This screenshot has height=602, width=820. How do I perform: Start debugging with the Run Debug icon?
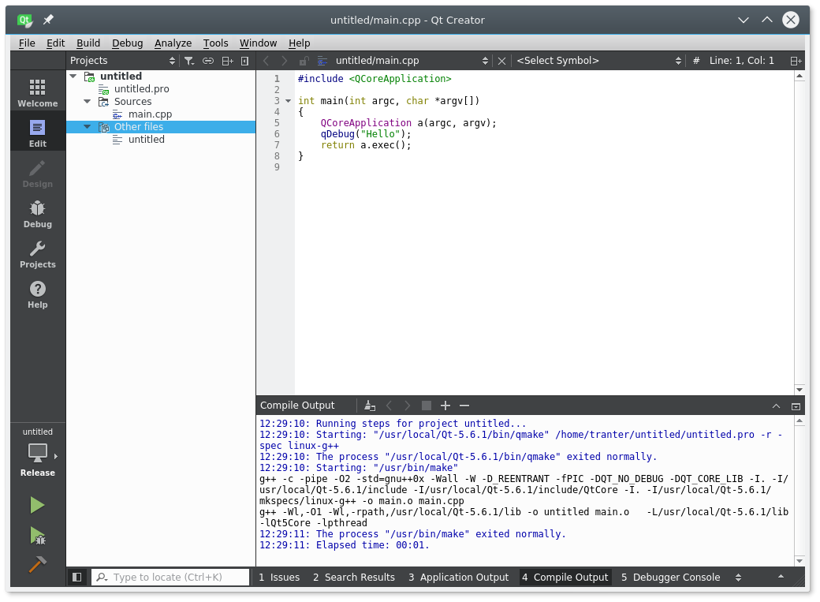pyautogui.click(x=37, y=536)
